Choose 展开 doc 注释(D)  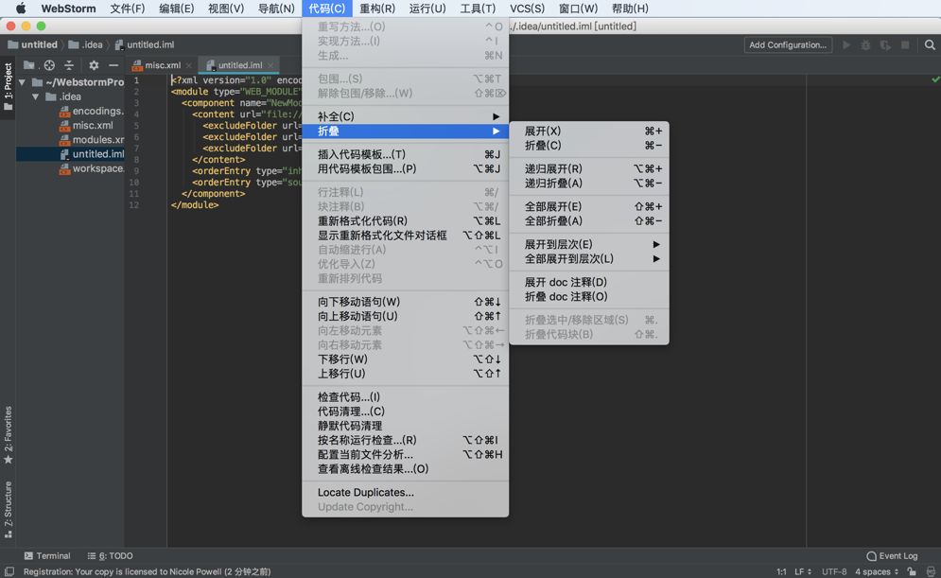(589, 282)
